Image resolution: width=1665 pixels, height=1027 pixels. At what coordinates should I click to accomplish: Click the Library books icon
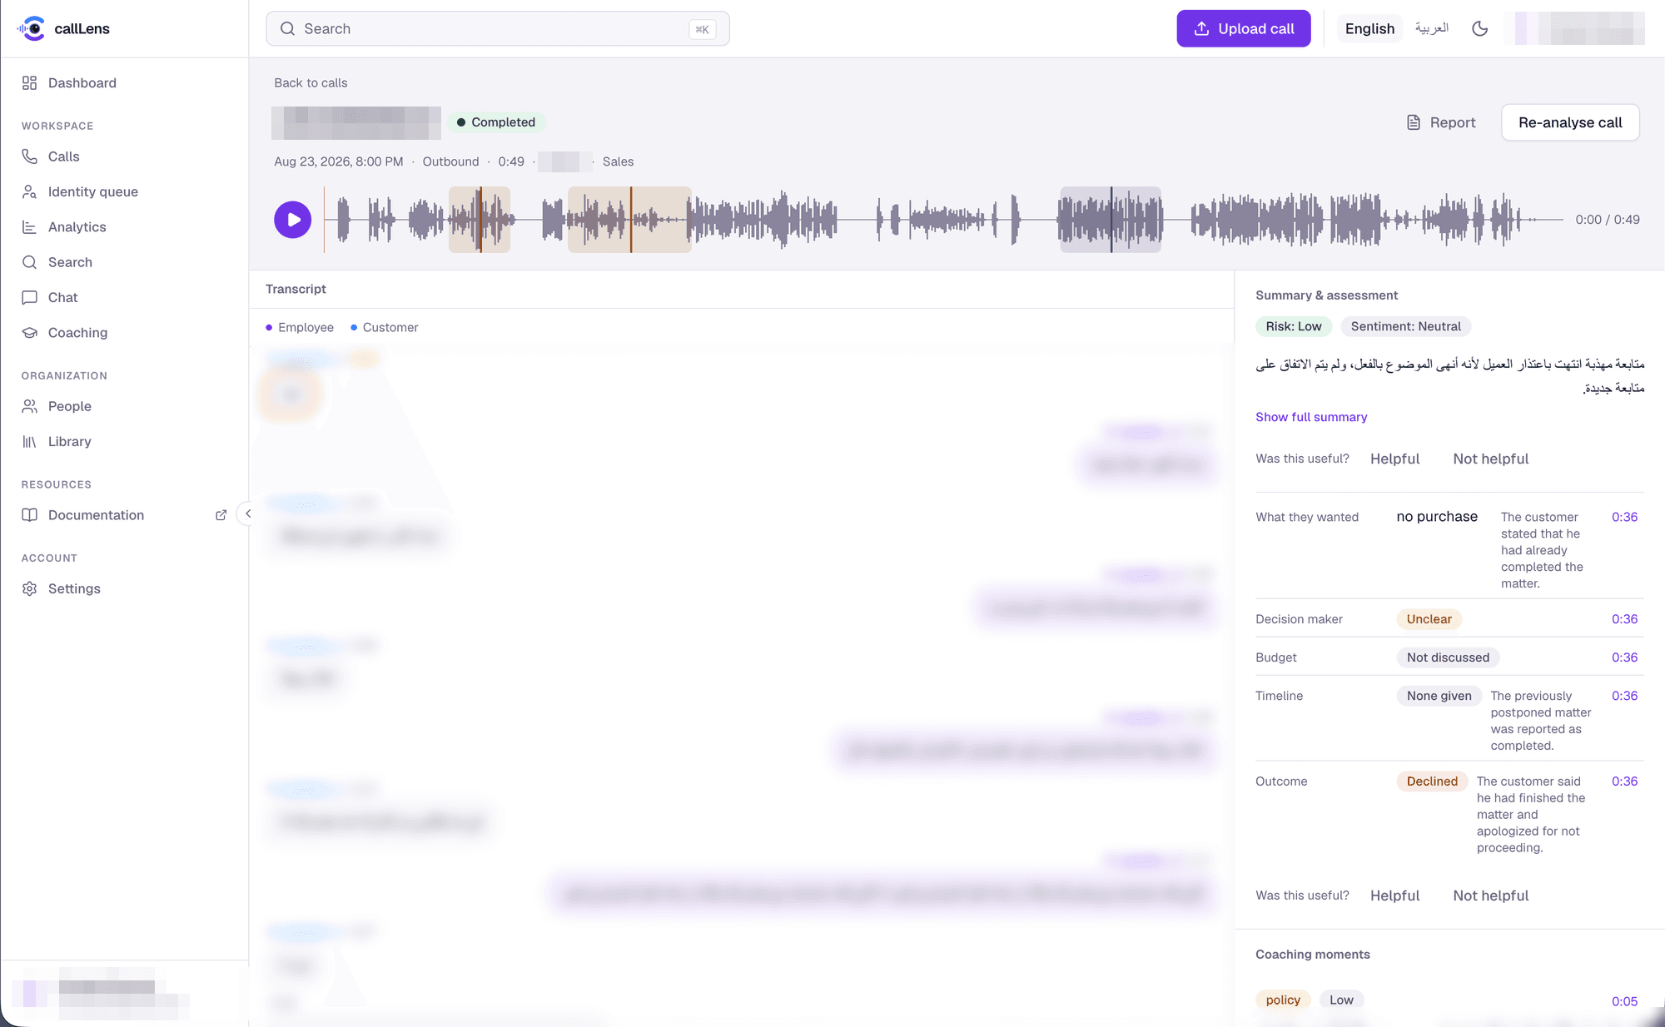coord(30,442)
